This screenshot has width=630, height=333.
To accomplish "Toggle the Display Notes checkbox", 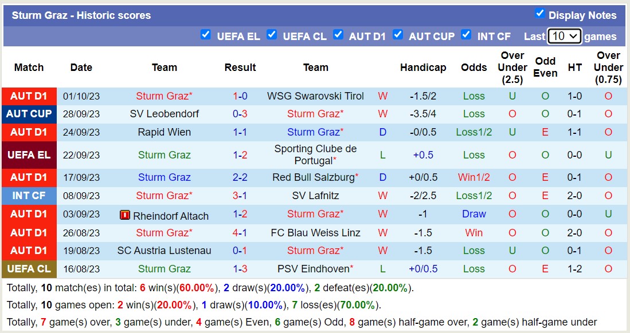I will point(539,13).
